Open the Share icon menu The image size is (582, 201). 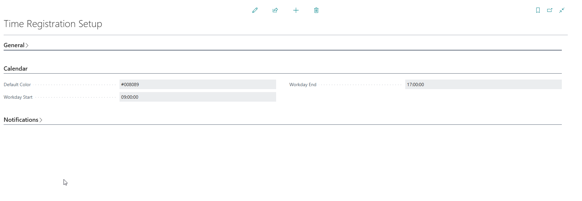(x=275, y=10)
